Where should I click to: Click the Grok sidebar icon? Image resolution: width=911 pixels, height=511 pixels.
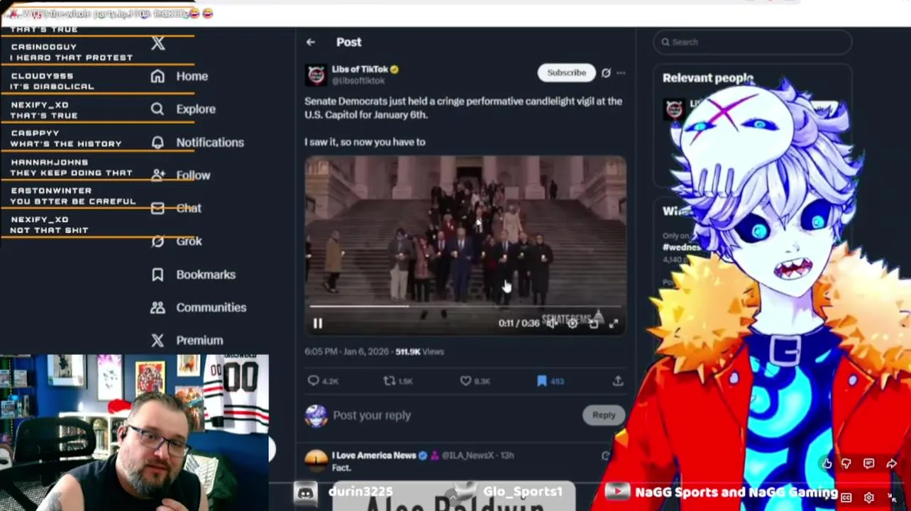[158, 241]
